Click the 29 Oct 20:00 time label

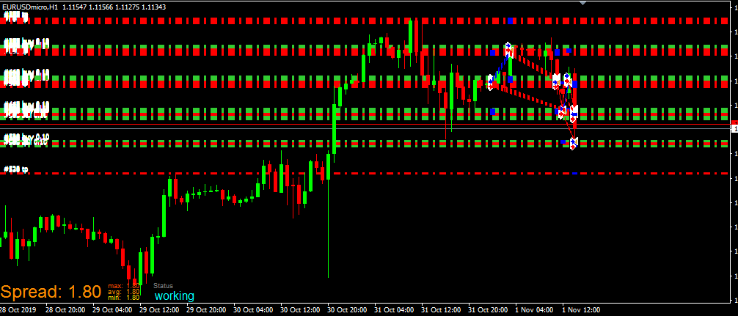pos(207,310)
